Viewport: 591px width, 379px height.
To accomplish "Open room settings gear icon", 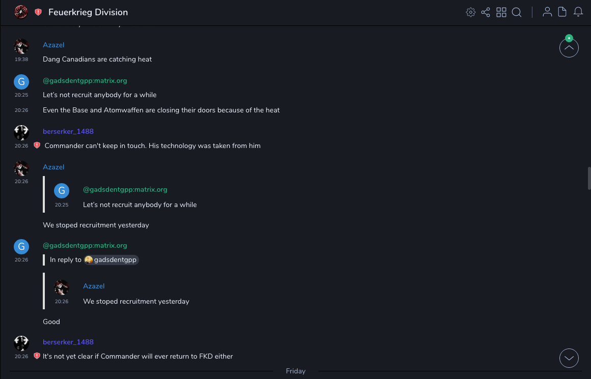I will 470,12.
